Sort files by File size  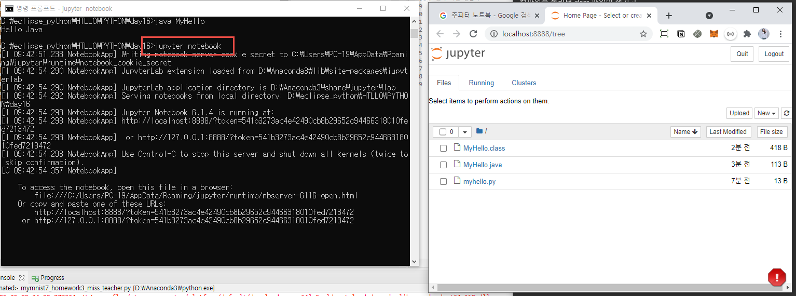pyautogui.click(x=772, y=132)
